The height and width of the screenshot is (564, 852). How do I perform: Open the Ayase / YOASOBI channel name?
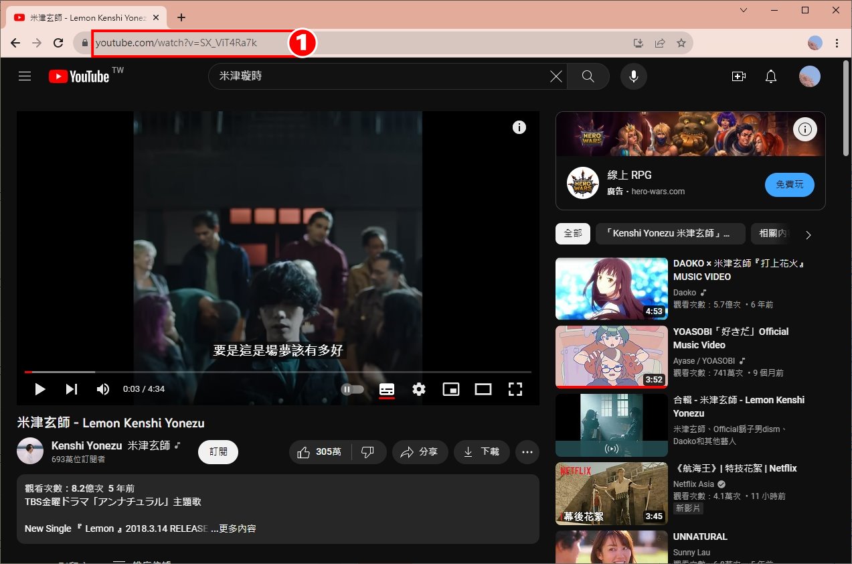tap(704, 360)
